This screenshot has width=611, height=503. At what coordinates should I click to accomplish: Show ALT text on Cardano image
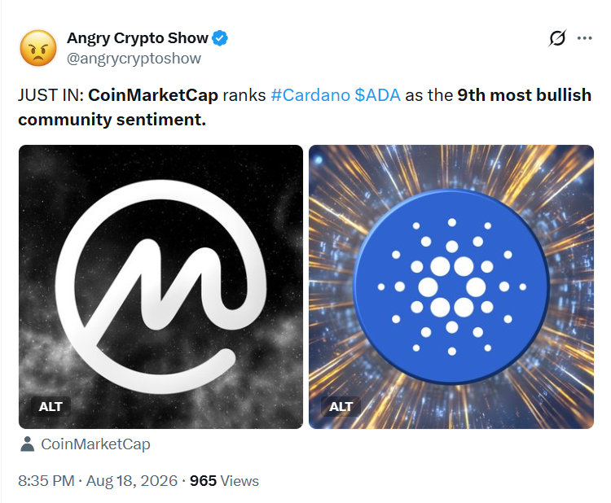[341, 407]
